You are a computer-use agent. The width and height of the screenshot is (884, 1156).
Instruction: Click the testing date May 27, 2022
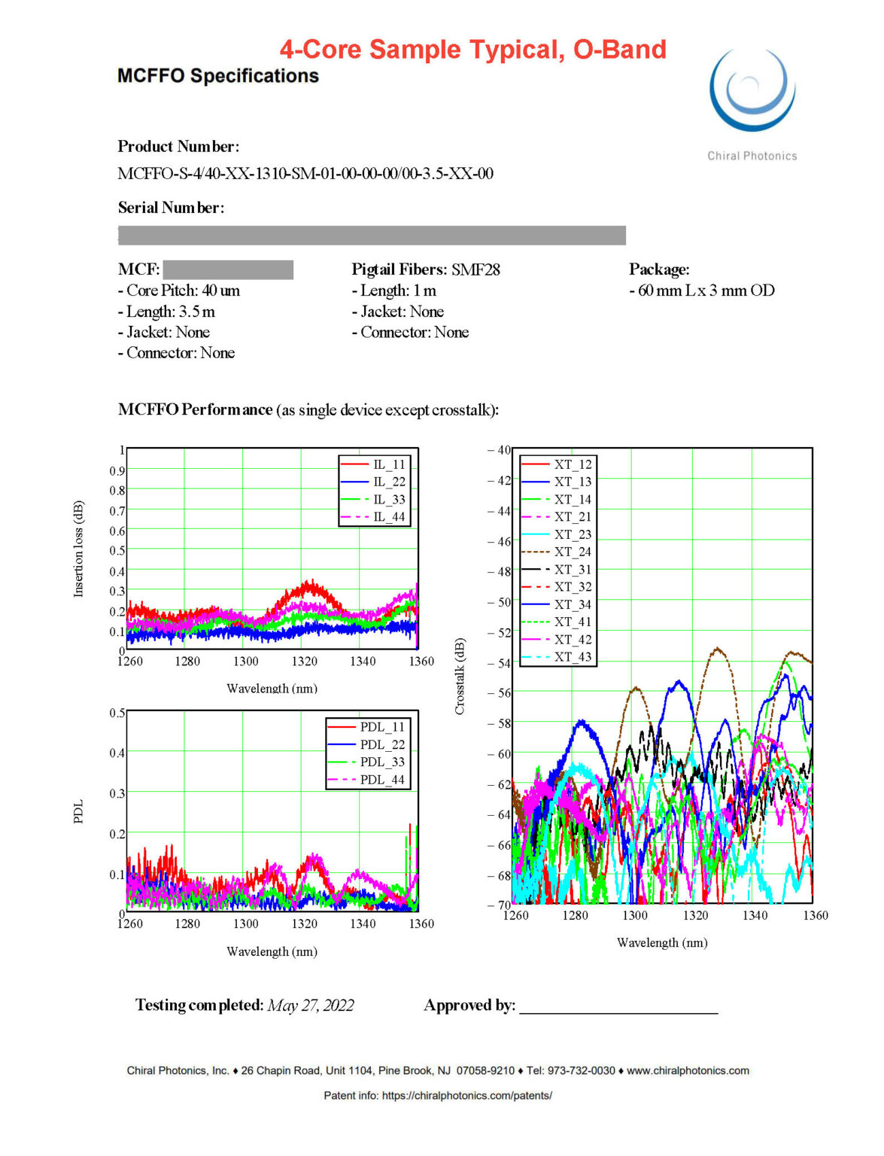(x=311, y=1005)
